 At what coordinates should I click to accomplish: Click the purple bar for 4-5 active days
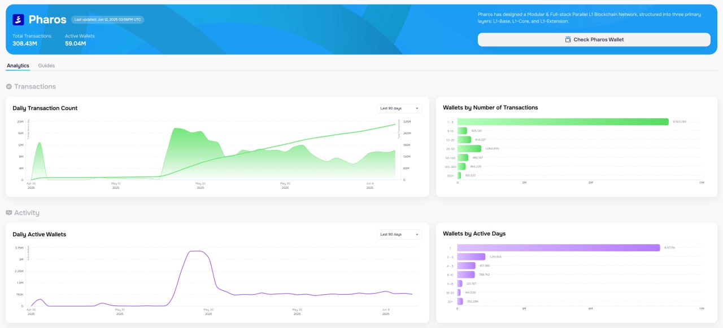pyautogui.click(x=467, y=266)
